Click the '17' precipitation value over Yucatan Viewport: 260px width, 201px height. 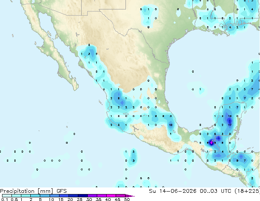point(230,125)
